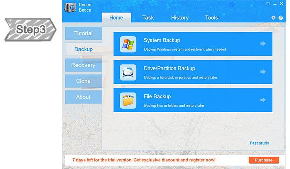Open the History tab
This screenshot has width=290, height=169.
pyautogui.click(x=180, y=17)
